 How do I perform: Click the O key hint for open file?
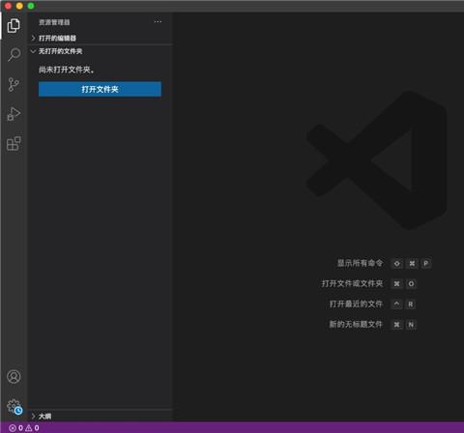tap(411, 284)
